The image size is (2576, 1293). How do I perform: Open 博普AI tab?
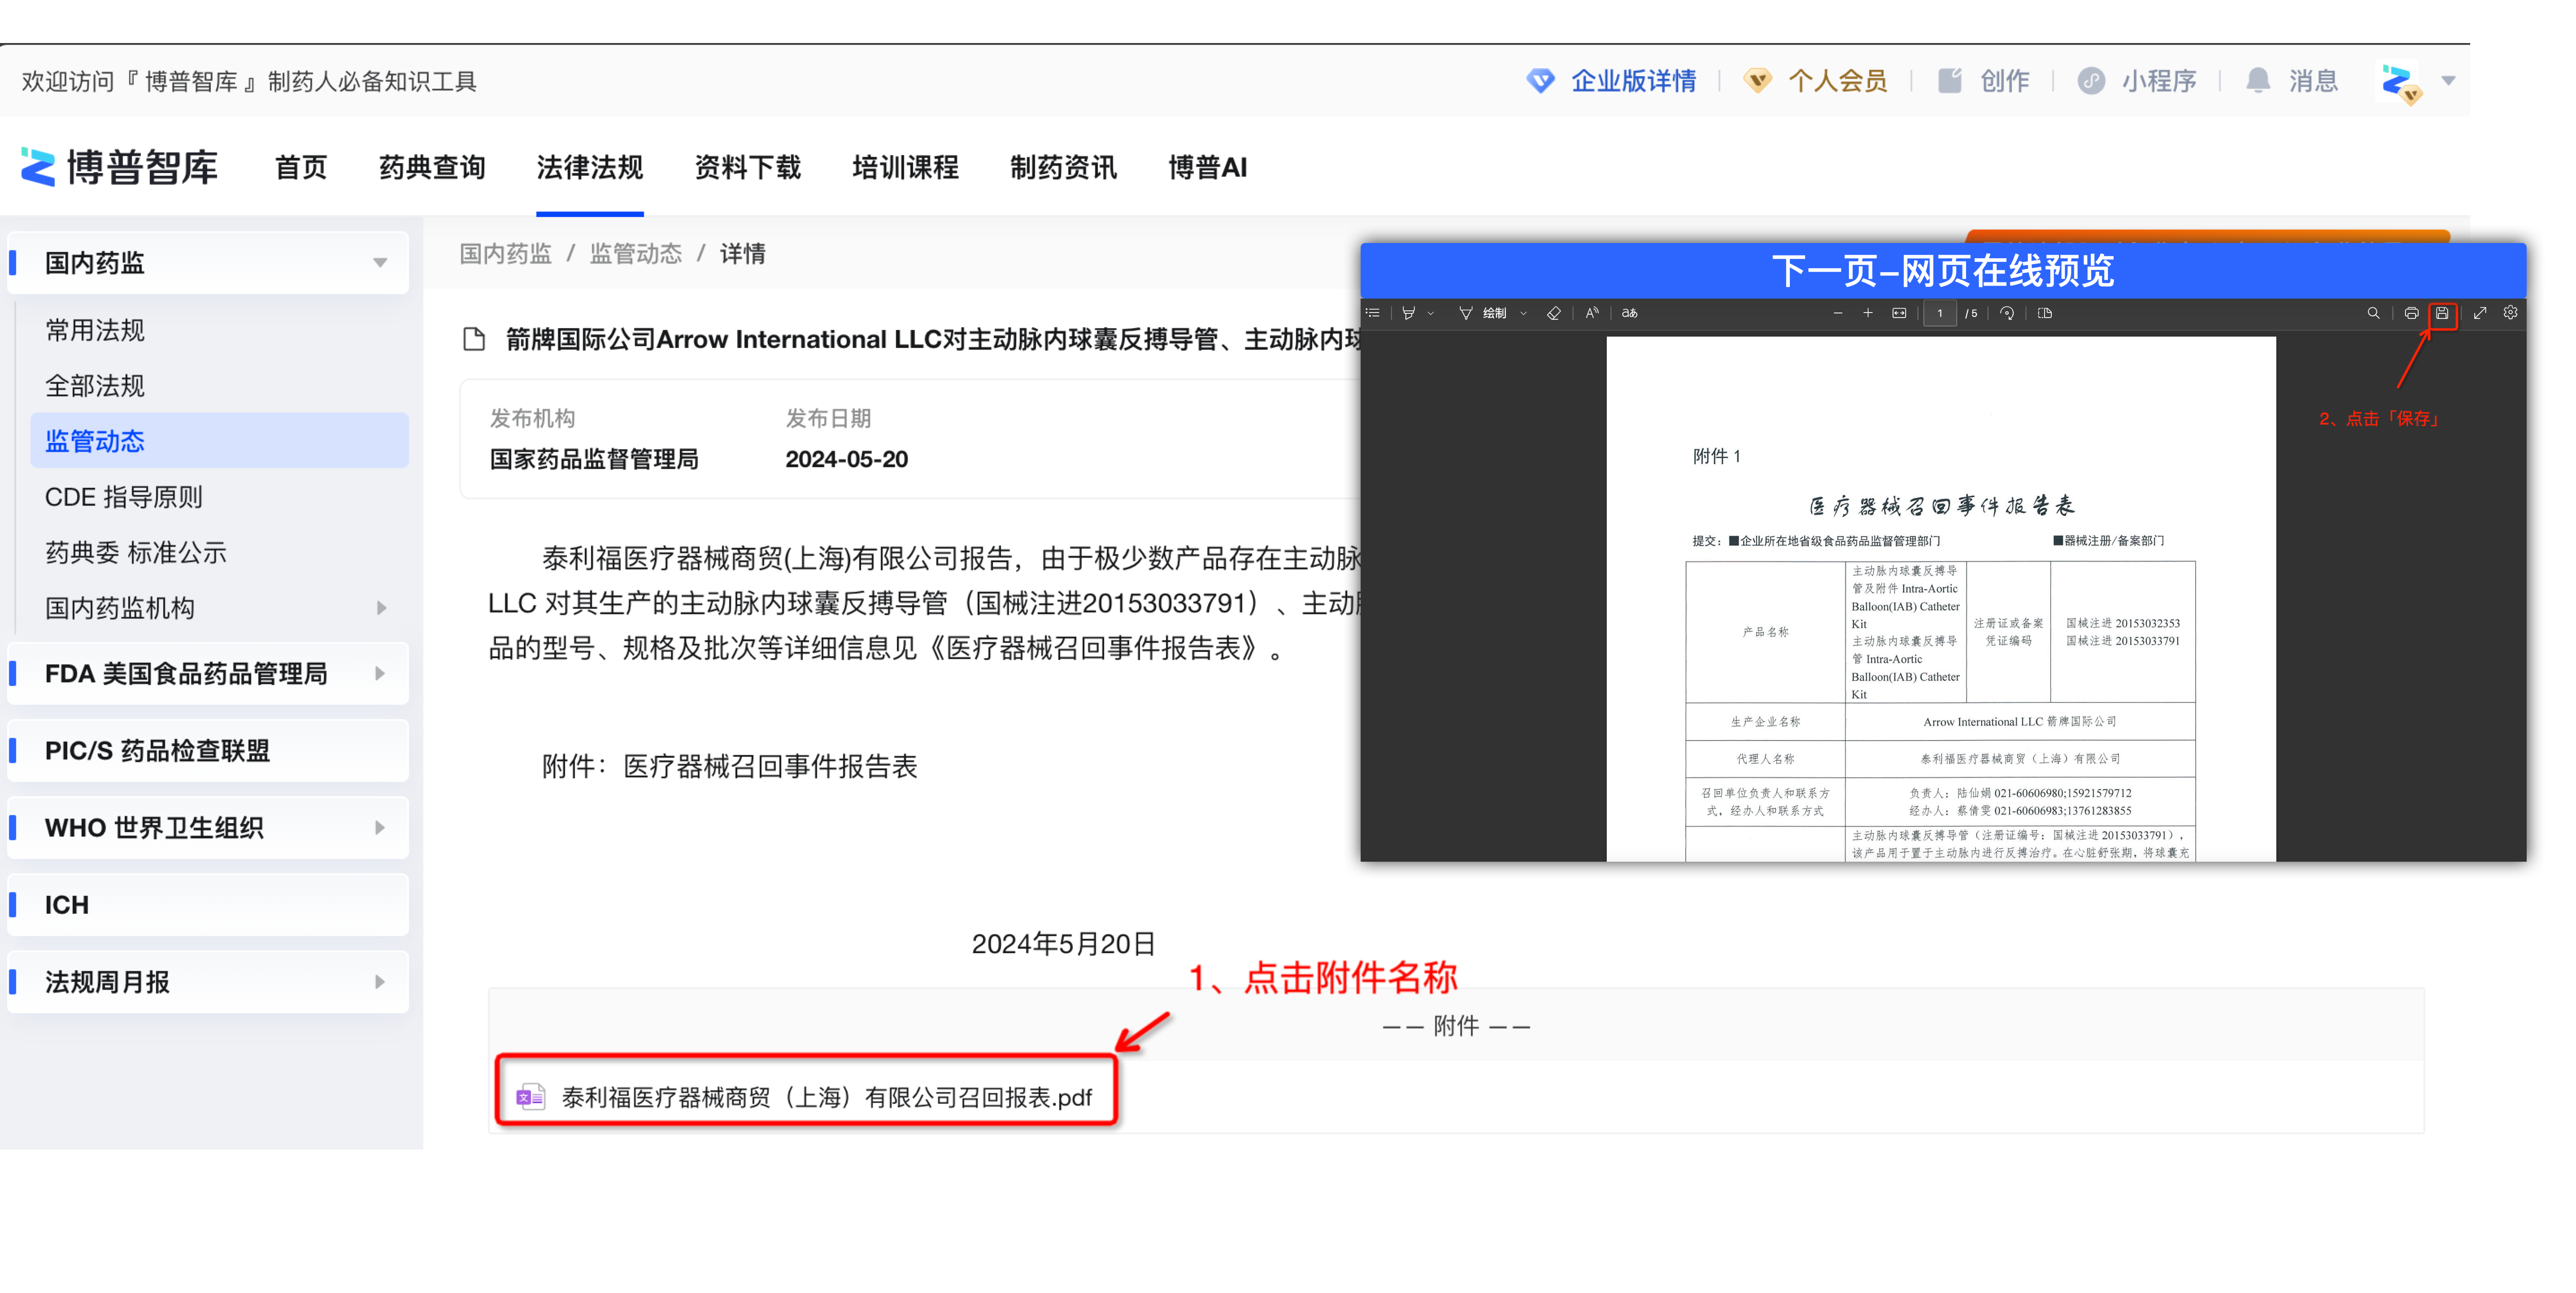click(x=1208, y=167)
